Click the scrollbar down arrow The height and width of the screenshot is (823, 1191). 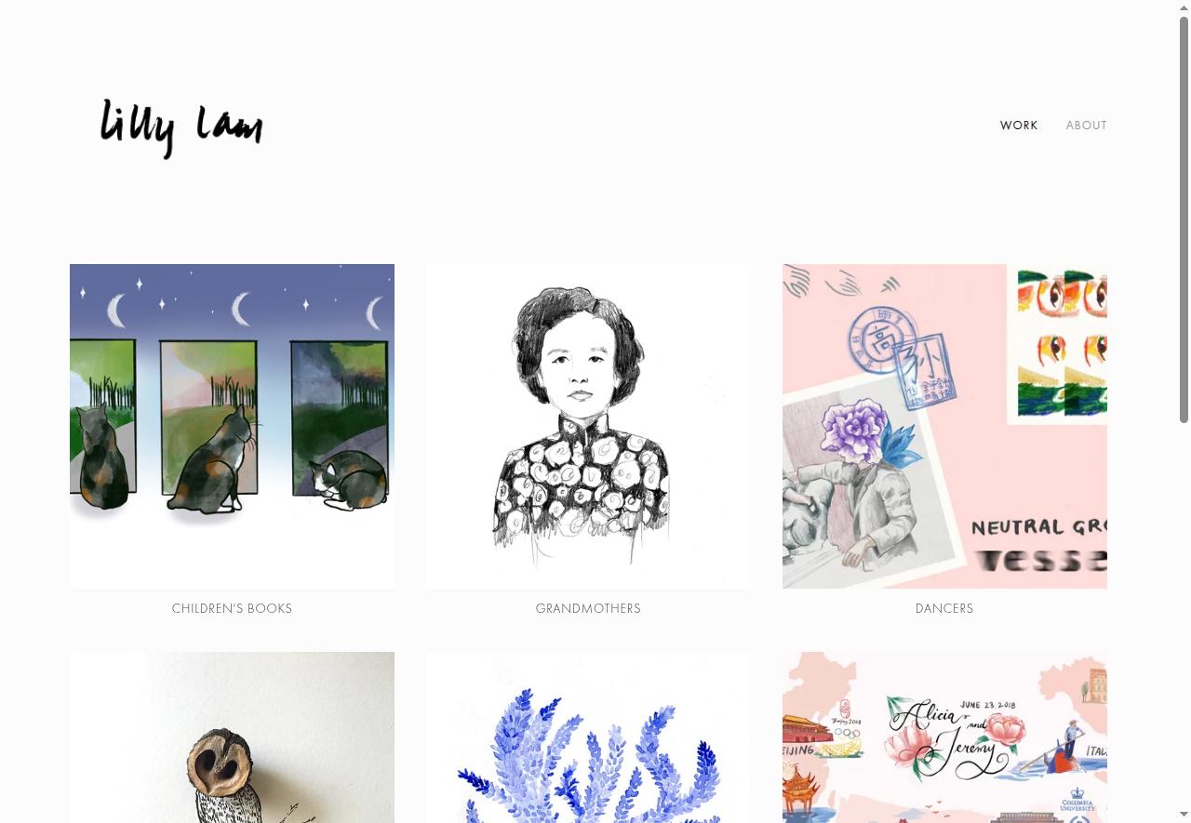tap(1184, 816)
